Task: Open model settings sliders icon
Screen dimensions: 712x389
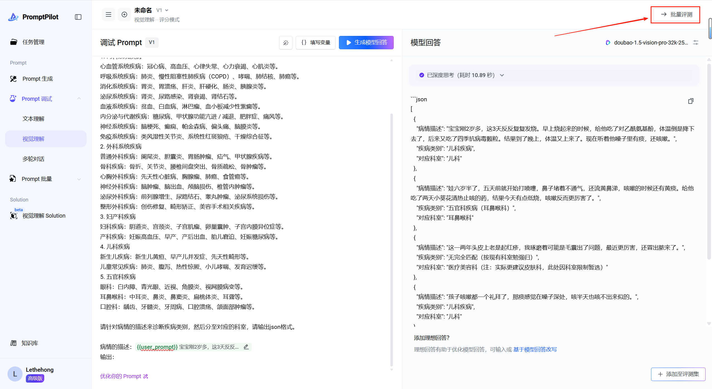Action: [x=696, y=43]
